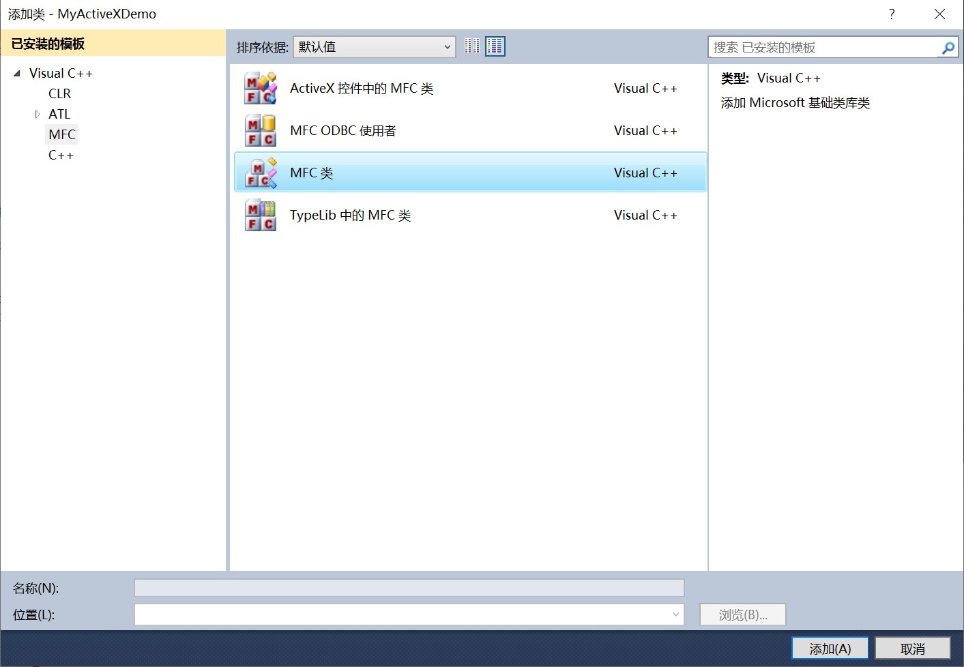964x667 pixels.
Task: Select 'MFC 类' template text
Action: (312, 173)
